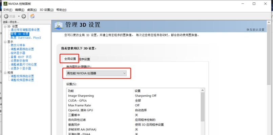Click the 应用程序控制的 setting value

(145, 120)
